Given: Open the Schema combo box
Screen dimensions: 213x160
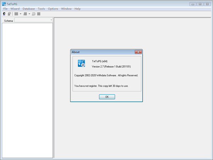Looking at the screenshot, I should (x=34, y=20).
